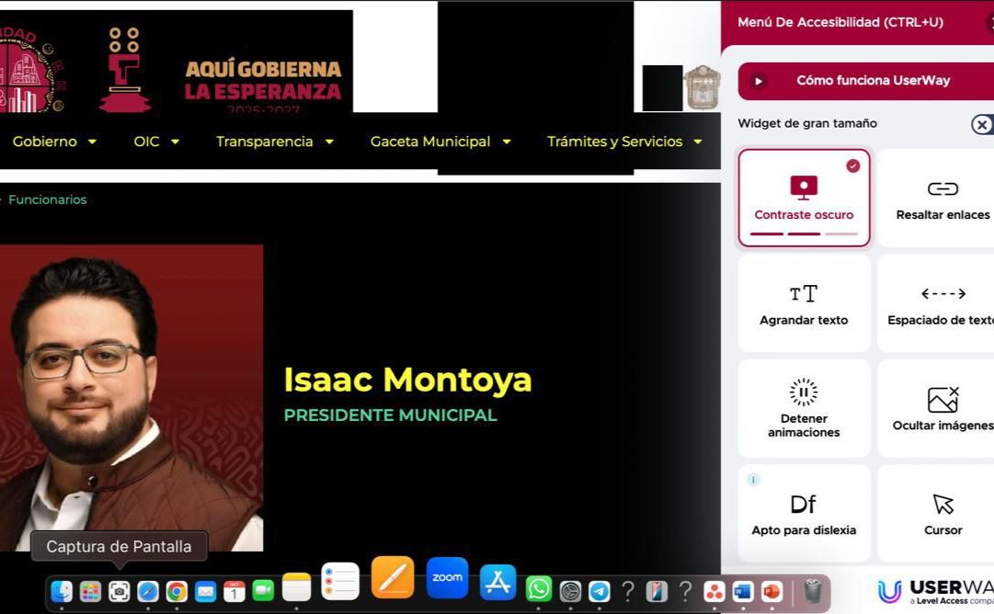Open the OIC menu item

(156, 142)
